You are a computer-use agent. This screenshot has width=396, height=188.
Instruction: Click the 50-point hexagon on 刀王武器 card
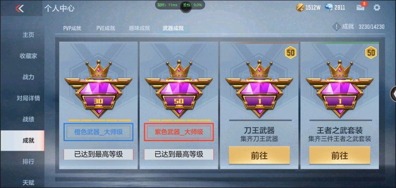(291, 53)
